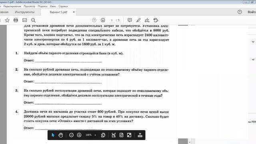Open the Инструменты tab
This screenshot has height=144, width=256.
(25, 12)
